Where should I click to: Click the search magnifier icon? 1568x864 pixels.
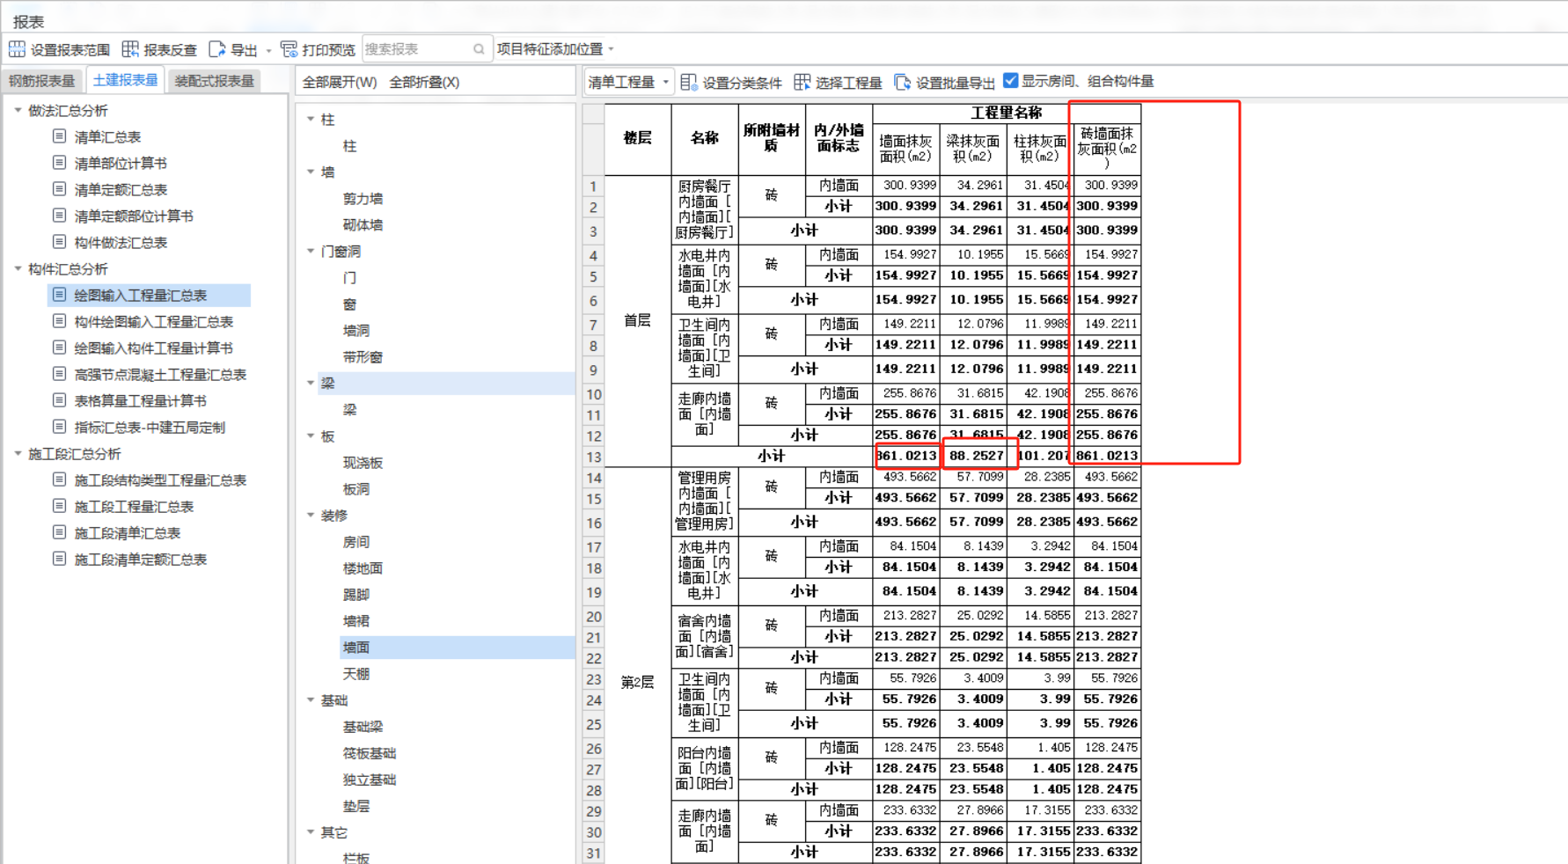point(479,49)
